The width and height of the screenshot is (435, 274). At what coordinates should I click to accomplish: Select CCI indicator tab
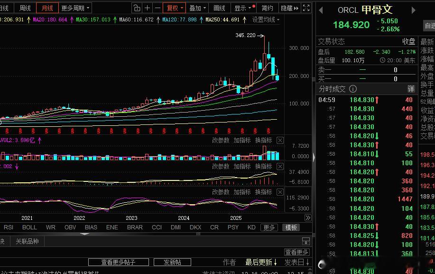pos(157,227)
